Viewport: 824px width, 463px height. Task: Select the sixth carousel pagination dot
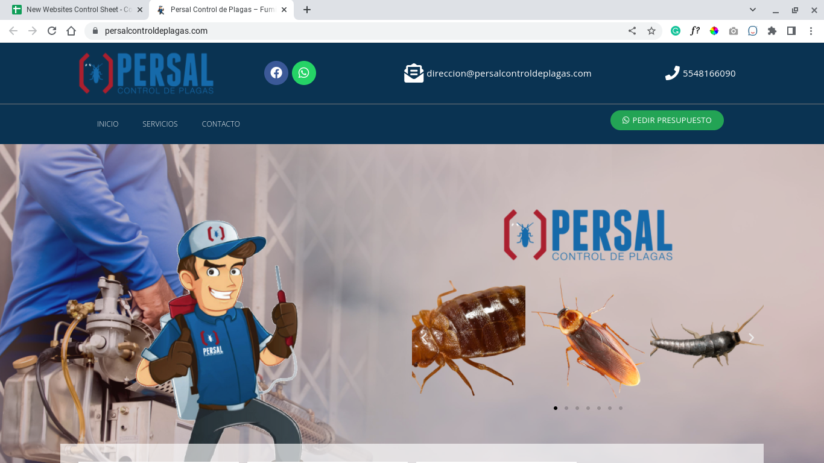pos(610,408)
